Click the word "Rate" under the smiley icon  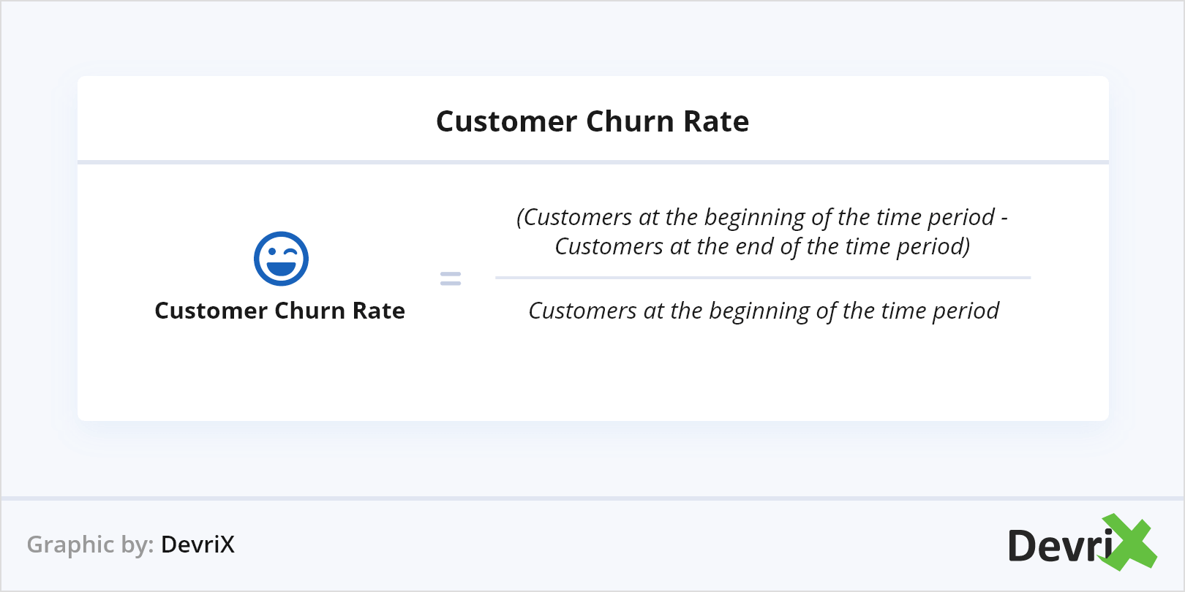(378, 311)
